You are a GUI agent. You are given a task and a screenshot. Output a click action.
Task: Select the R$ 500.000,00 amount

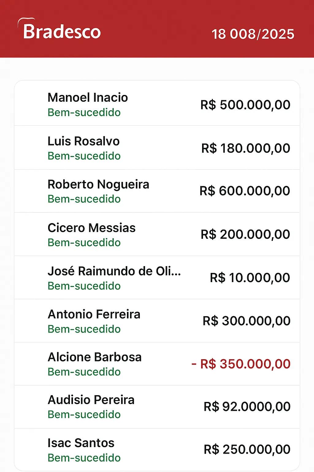[x=245, y=104]
